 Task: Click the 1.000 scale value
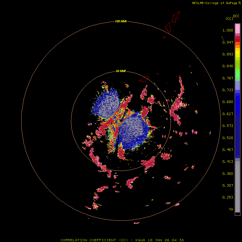pyautogui.click(x=228, y=30)
